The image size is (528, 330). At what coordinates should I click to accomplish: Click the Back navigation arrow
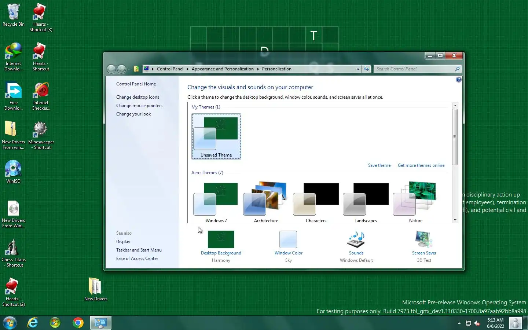click(x=111, y=69)
